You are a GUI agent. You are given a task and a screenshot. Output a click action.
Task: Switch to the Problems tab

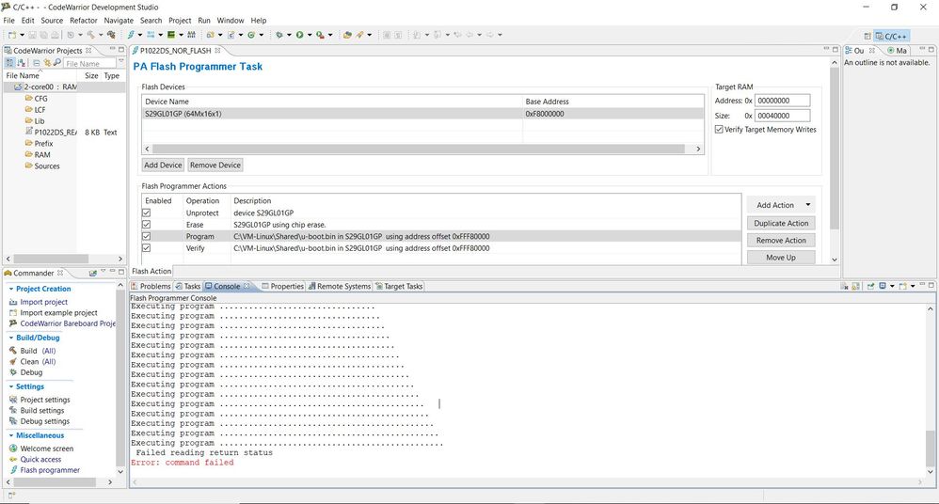click(x=151, y=286)
